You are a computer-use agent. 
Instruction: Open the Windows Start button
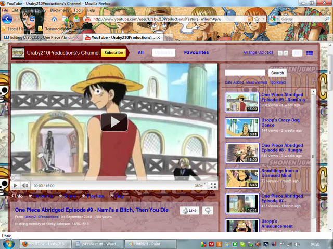click(8, 244)
